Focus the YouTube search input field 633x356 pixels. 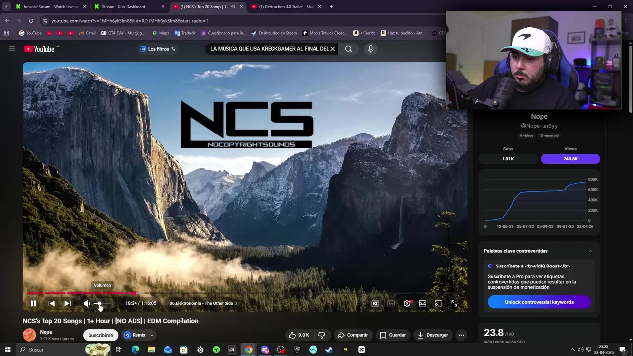pyautogui.click(x=269, y=49)
